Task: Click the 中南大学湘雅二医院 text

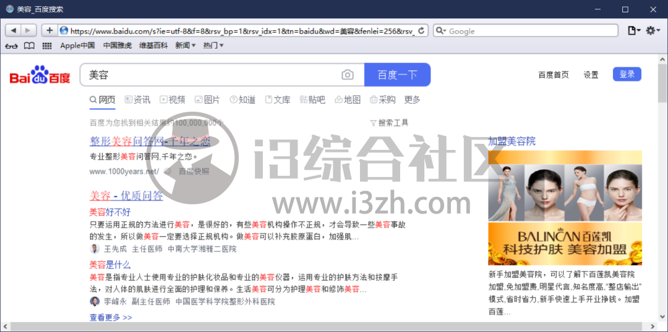Action: pyautogui.click(x=202, y=249)
